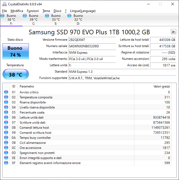179x180 pixels.
Task: Click status icon for Riserva disponibile row
Action: click(6, 102)
